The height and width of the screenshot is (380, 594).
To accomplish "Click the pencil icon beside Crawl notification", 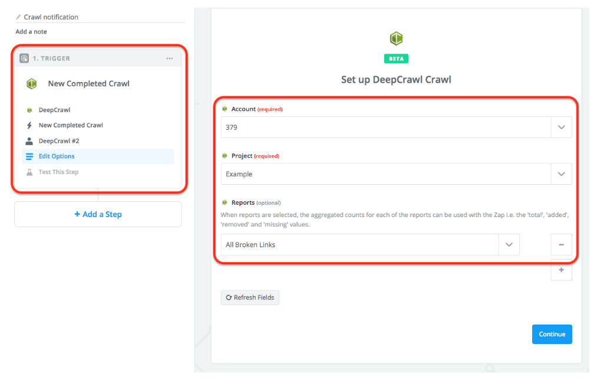I will [x=19, y=17].
